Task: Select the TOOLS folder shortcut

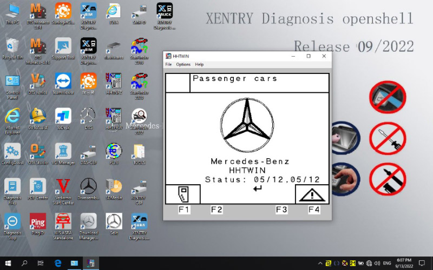Action: tap(139, 154)
